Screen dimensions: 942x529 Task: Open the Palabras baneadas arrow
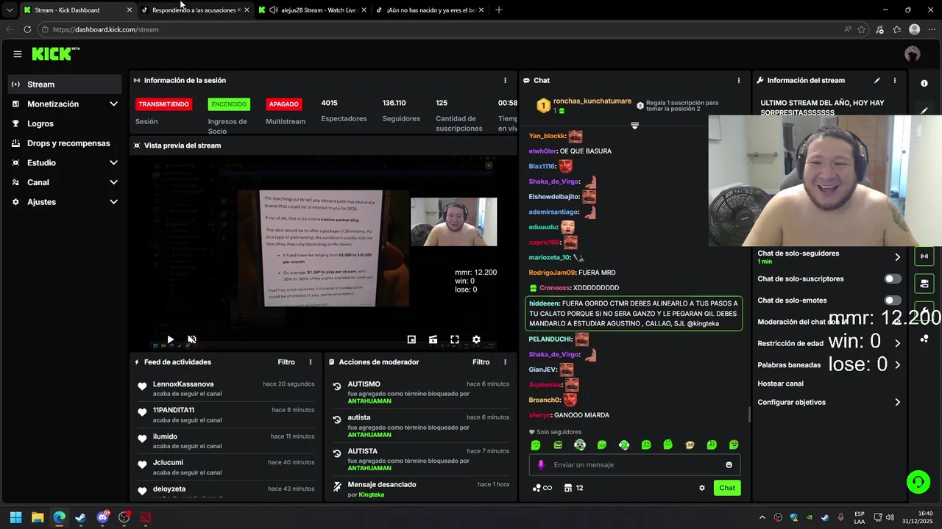coord(897,364)
